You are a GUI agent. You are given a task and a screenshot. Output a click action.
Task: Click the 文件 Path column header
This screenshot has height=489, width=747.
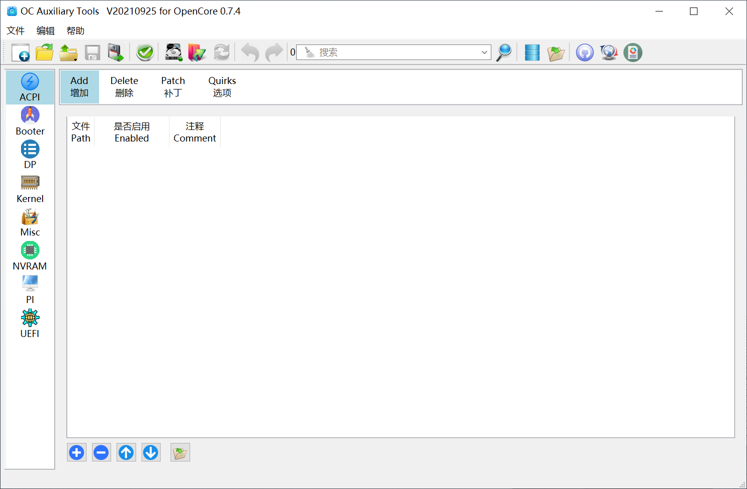click(81, 132)
